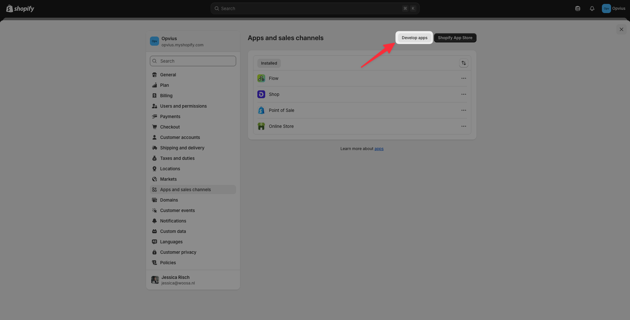Open the Sidekick assistant icon beside the bell
The height and width of the screenshot is (320, 630).
[578, 8]
